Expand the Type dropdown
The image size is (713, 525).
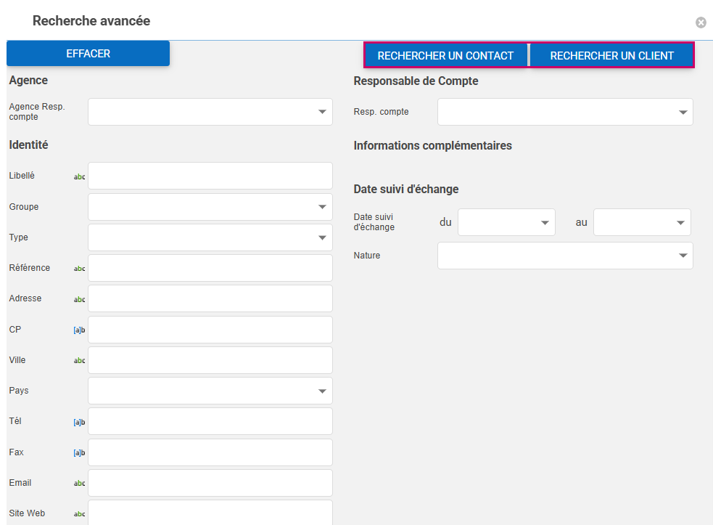tap(210, 237)
